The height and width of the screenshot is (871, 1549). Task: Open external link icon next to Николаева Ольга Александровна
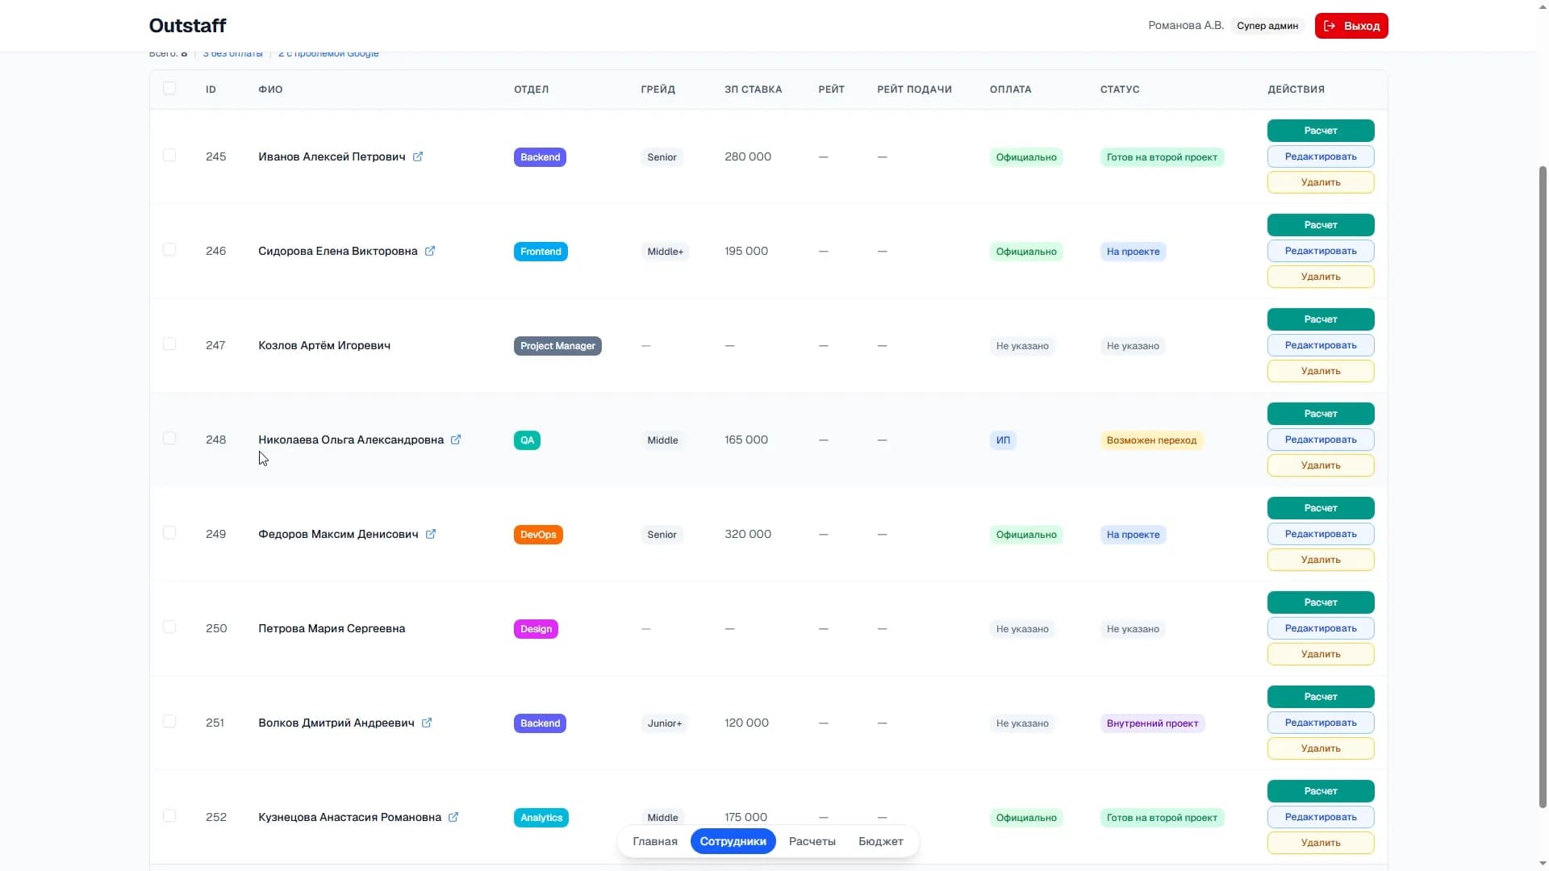coord(456,440)
